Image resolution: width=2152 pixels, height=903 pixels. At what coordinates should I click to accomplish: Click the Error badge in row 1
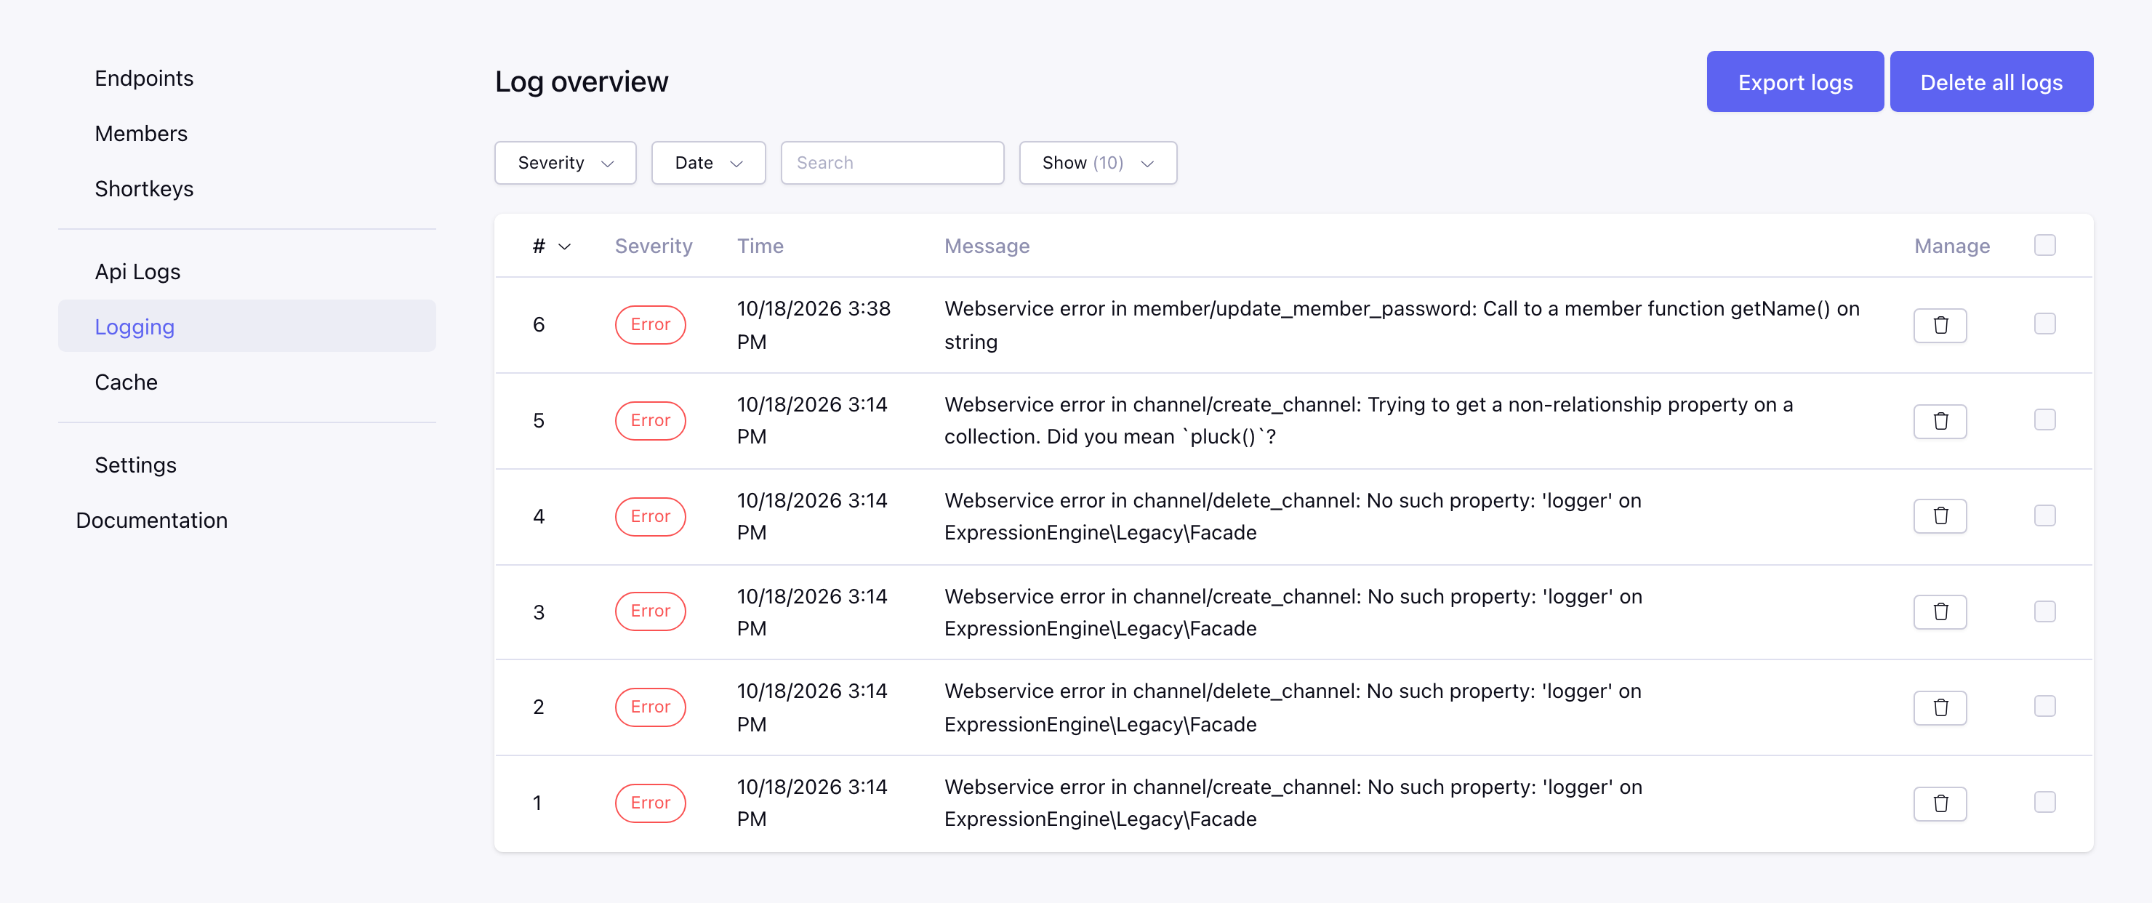point(650,803)
